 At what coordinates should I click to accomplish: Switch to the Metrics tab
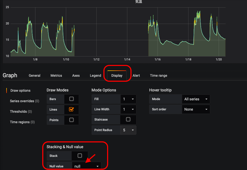(x=56, y=75)
